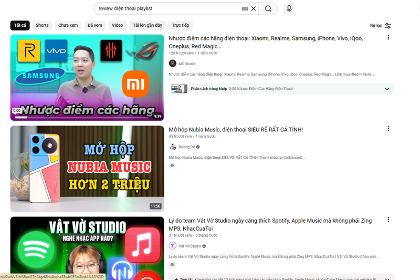Open the Nhược điểm các hãng điện thoại title
Viewport: 420px width, 280px height.
tap(266, 43)
